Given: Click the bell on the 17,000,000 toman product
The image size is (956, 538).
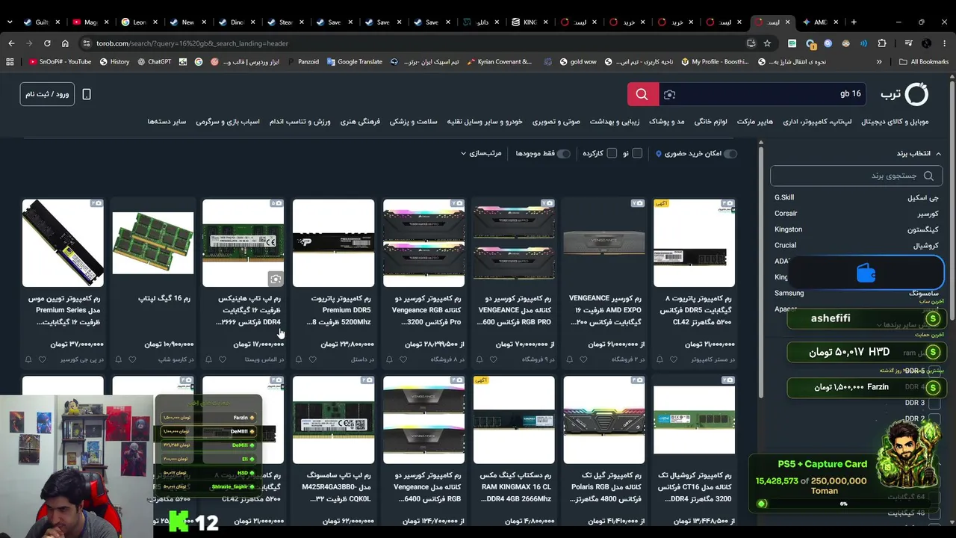Looking at the screenshot, I should (208, 359).
